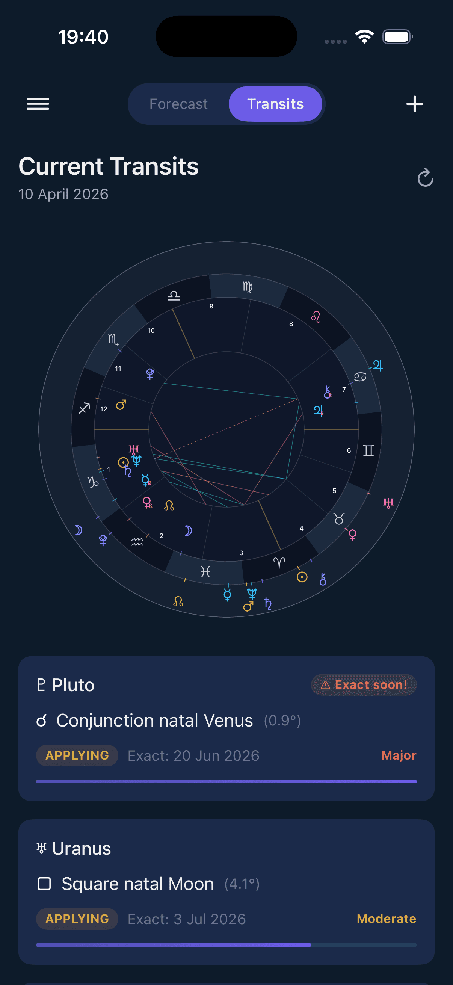Refresh the current transits

[425, 178]
